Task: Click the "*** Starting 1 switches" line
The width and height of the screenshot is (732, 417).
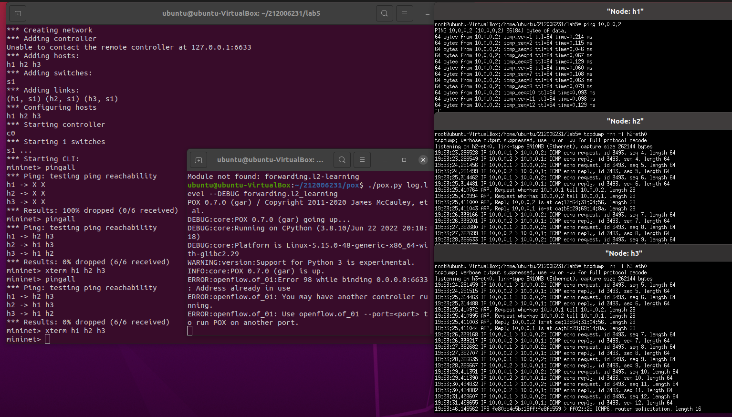Action: tap(56, 142)
